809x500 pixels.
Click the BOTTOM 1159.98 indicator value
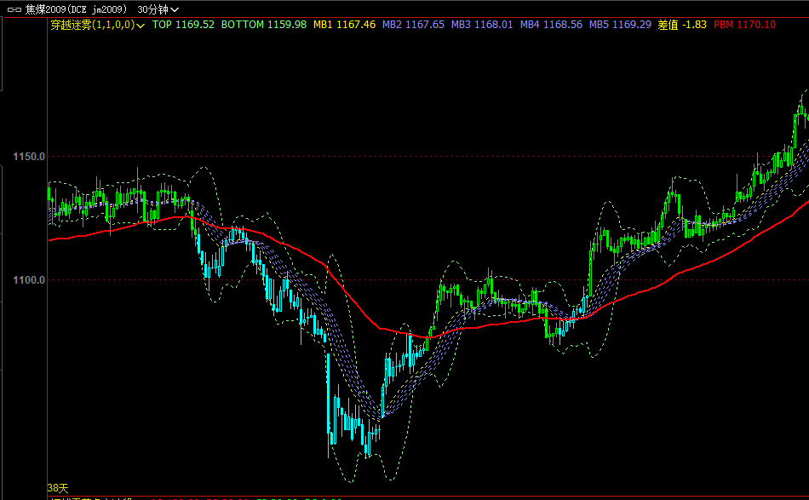point(263,25)
